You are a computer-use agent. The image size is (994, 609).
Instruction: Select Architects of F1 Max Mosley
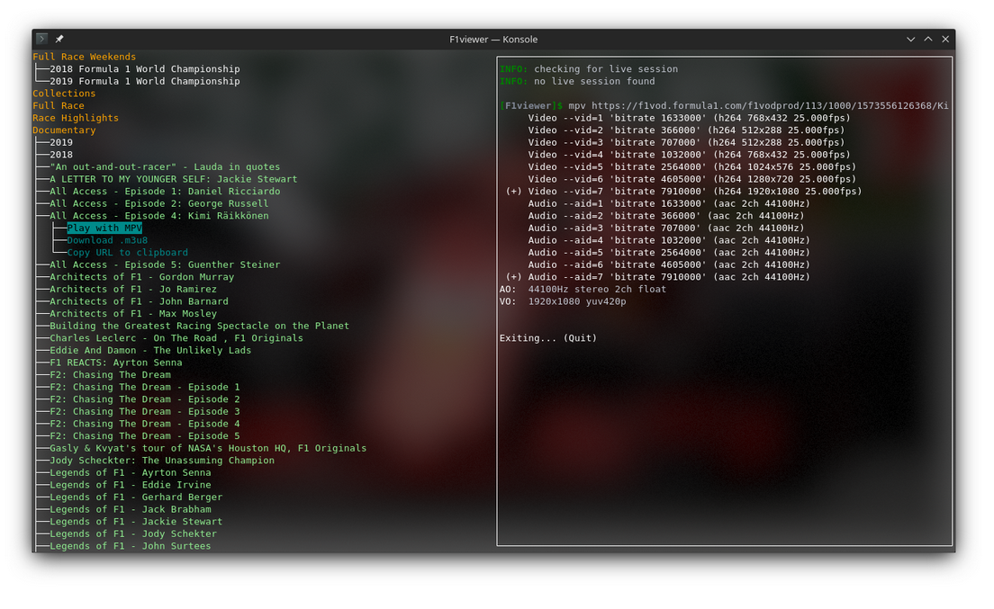[133, 314]
